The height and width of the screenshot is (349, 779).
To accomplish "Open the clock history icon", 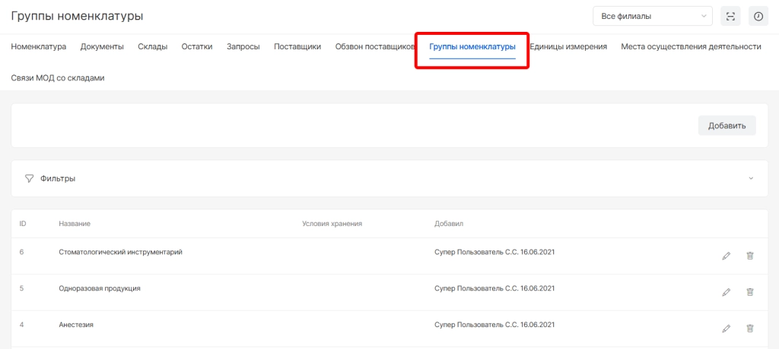I will [758, 16].
